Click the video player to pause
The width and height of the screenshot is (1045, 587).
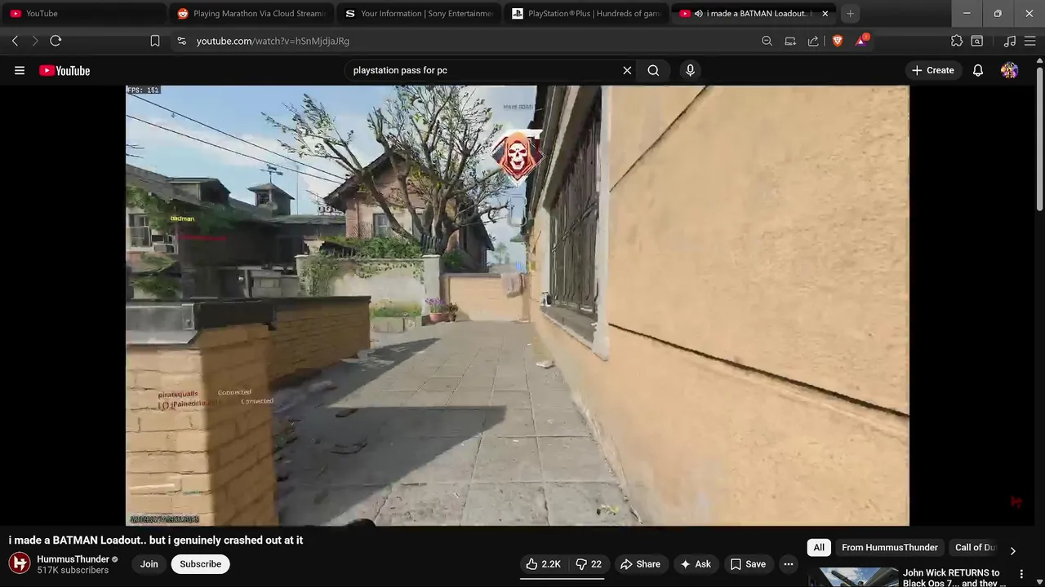click(517, 306)
